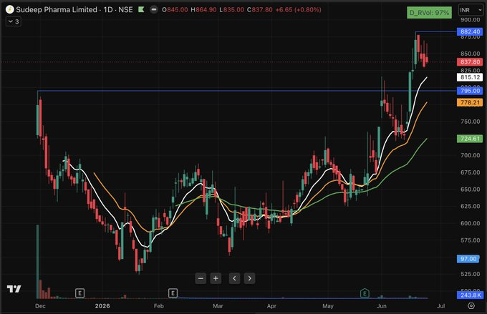Click the D_RVol: 97% indicator label
487x314 pixels.
(429, 13)
